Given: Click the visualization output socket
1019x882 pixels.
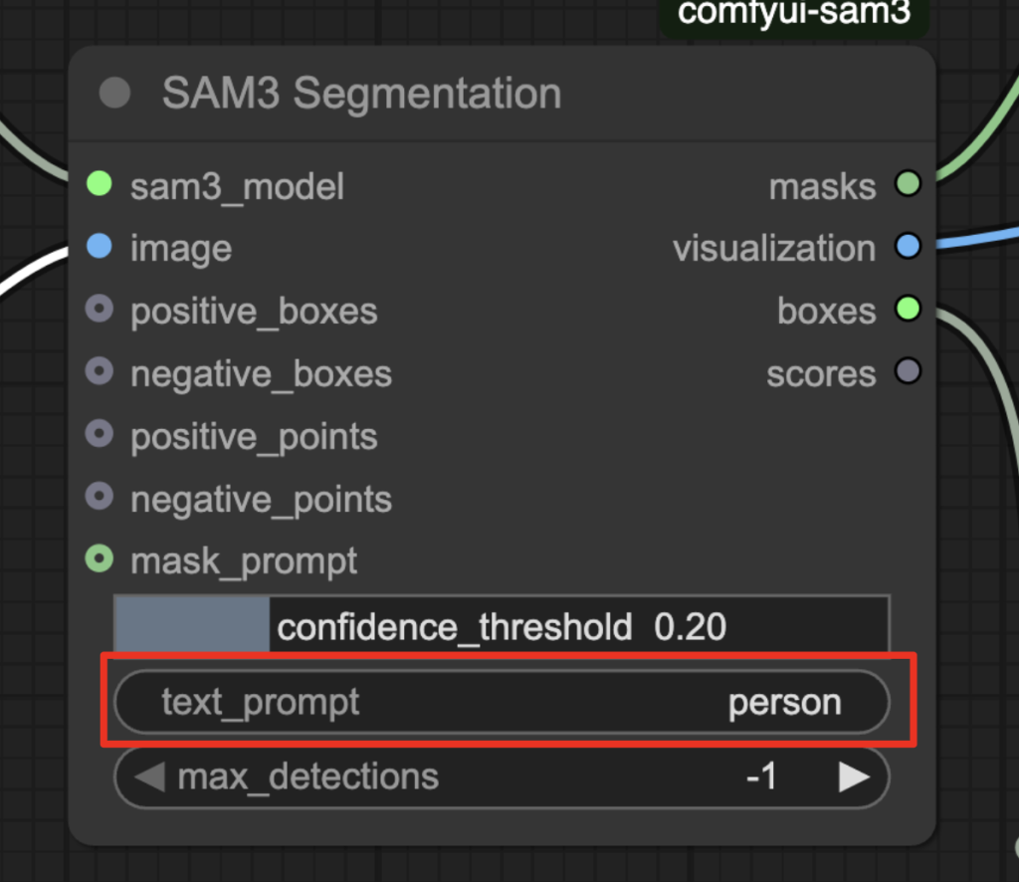Looking at the screenshot, I should click(x=908, y=247).
